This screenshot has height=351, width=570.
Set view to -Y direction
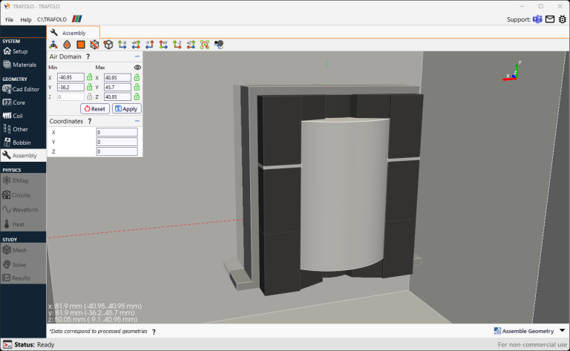click(x=149, y=45)
